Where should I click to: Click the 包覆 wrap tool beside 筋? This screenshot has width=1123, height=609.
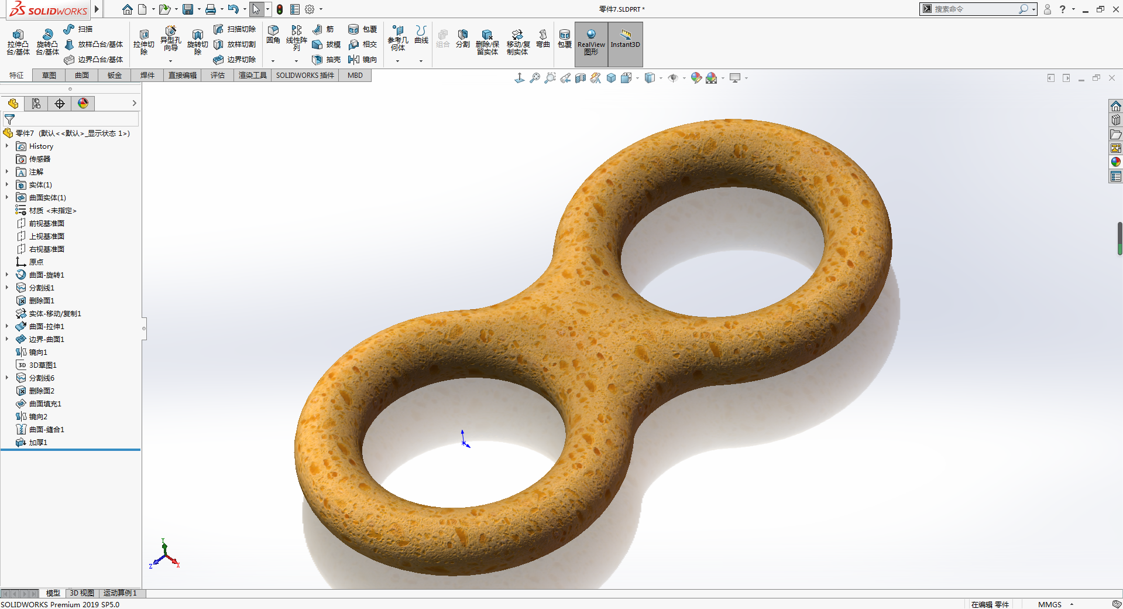coord(363,29)
